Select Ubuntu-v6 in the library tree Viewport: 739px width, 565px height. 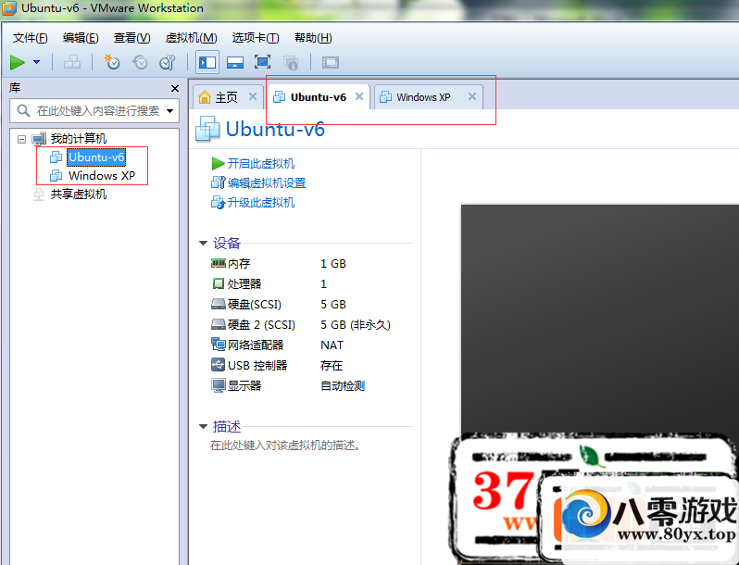point(96,157)
